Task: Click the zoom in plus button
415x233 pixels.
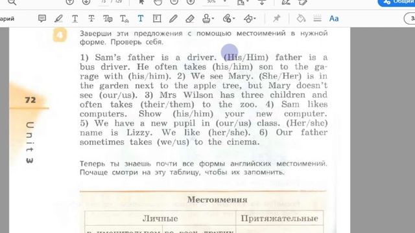Action: pyautogui.click(x=191, y=2)
